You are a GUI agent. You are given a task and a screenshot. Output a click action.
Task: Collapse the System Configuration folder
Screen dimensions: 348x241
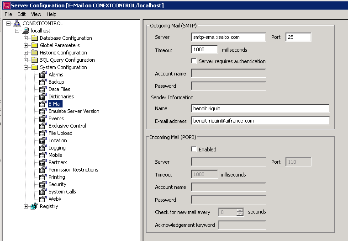26,67
